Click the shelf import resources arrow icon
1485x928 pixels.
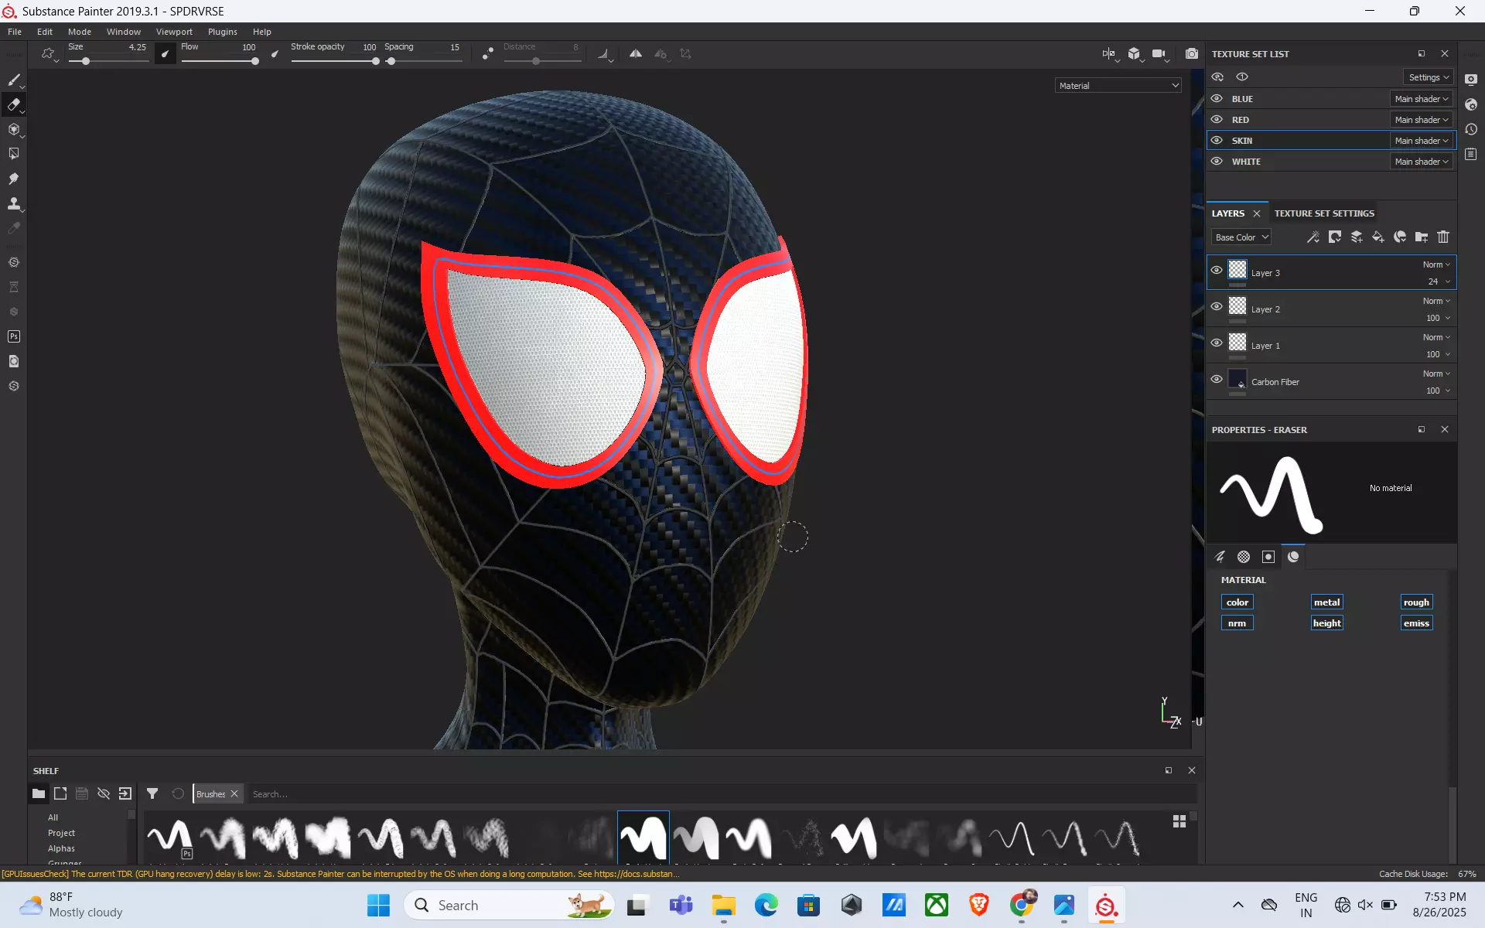click(x=125, y=793)
